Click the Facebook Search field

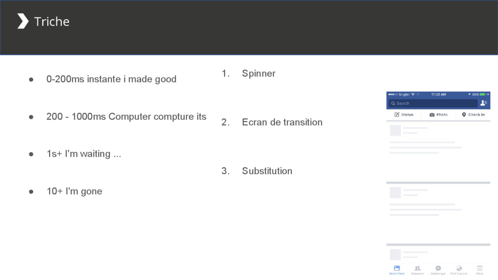(433, 103)
